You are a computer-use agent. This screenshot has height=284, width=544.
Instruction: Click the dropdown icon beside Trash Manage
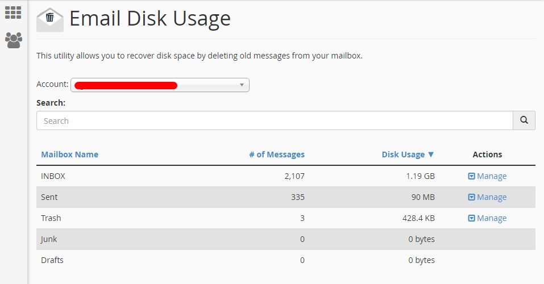tap(471, 218)
